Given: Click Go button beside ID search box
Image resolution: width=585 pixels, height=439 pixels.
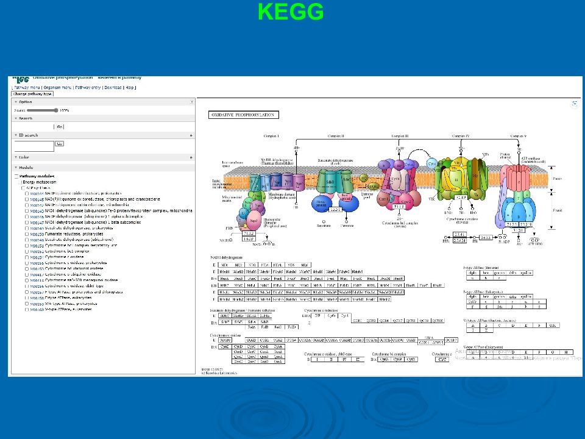Looking at the screenshot, I should (59, 144).
